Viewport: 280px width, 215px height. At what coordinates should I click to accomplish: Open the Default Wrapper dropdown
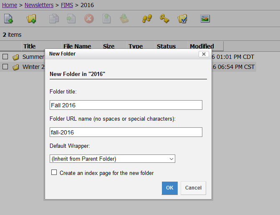pyautogui.click(x=112, y=159)
